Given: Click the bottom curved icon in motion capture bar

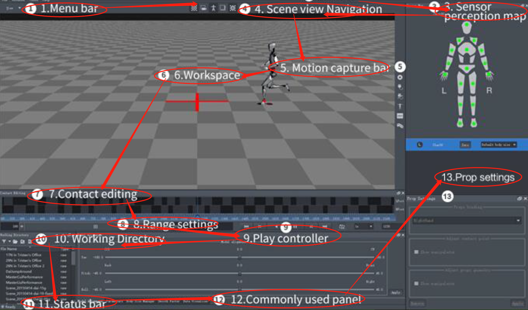Looking at the screenshot, I should (400, 126).
